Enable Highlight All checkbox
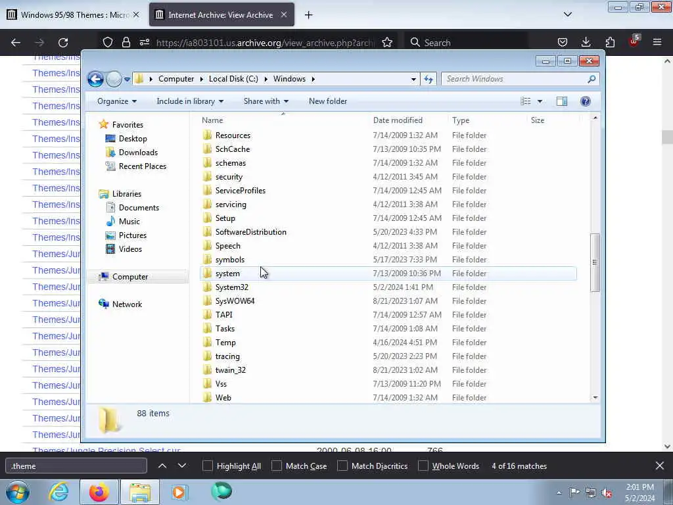Viewport: 673px width, 505px height. point(207,466)
